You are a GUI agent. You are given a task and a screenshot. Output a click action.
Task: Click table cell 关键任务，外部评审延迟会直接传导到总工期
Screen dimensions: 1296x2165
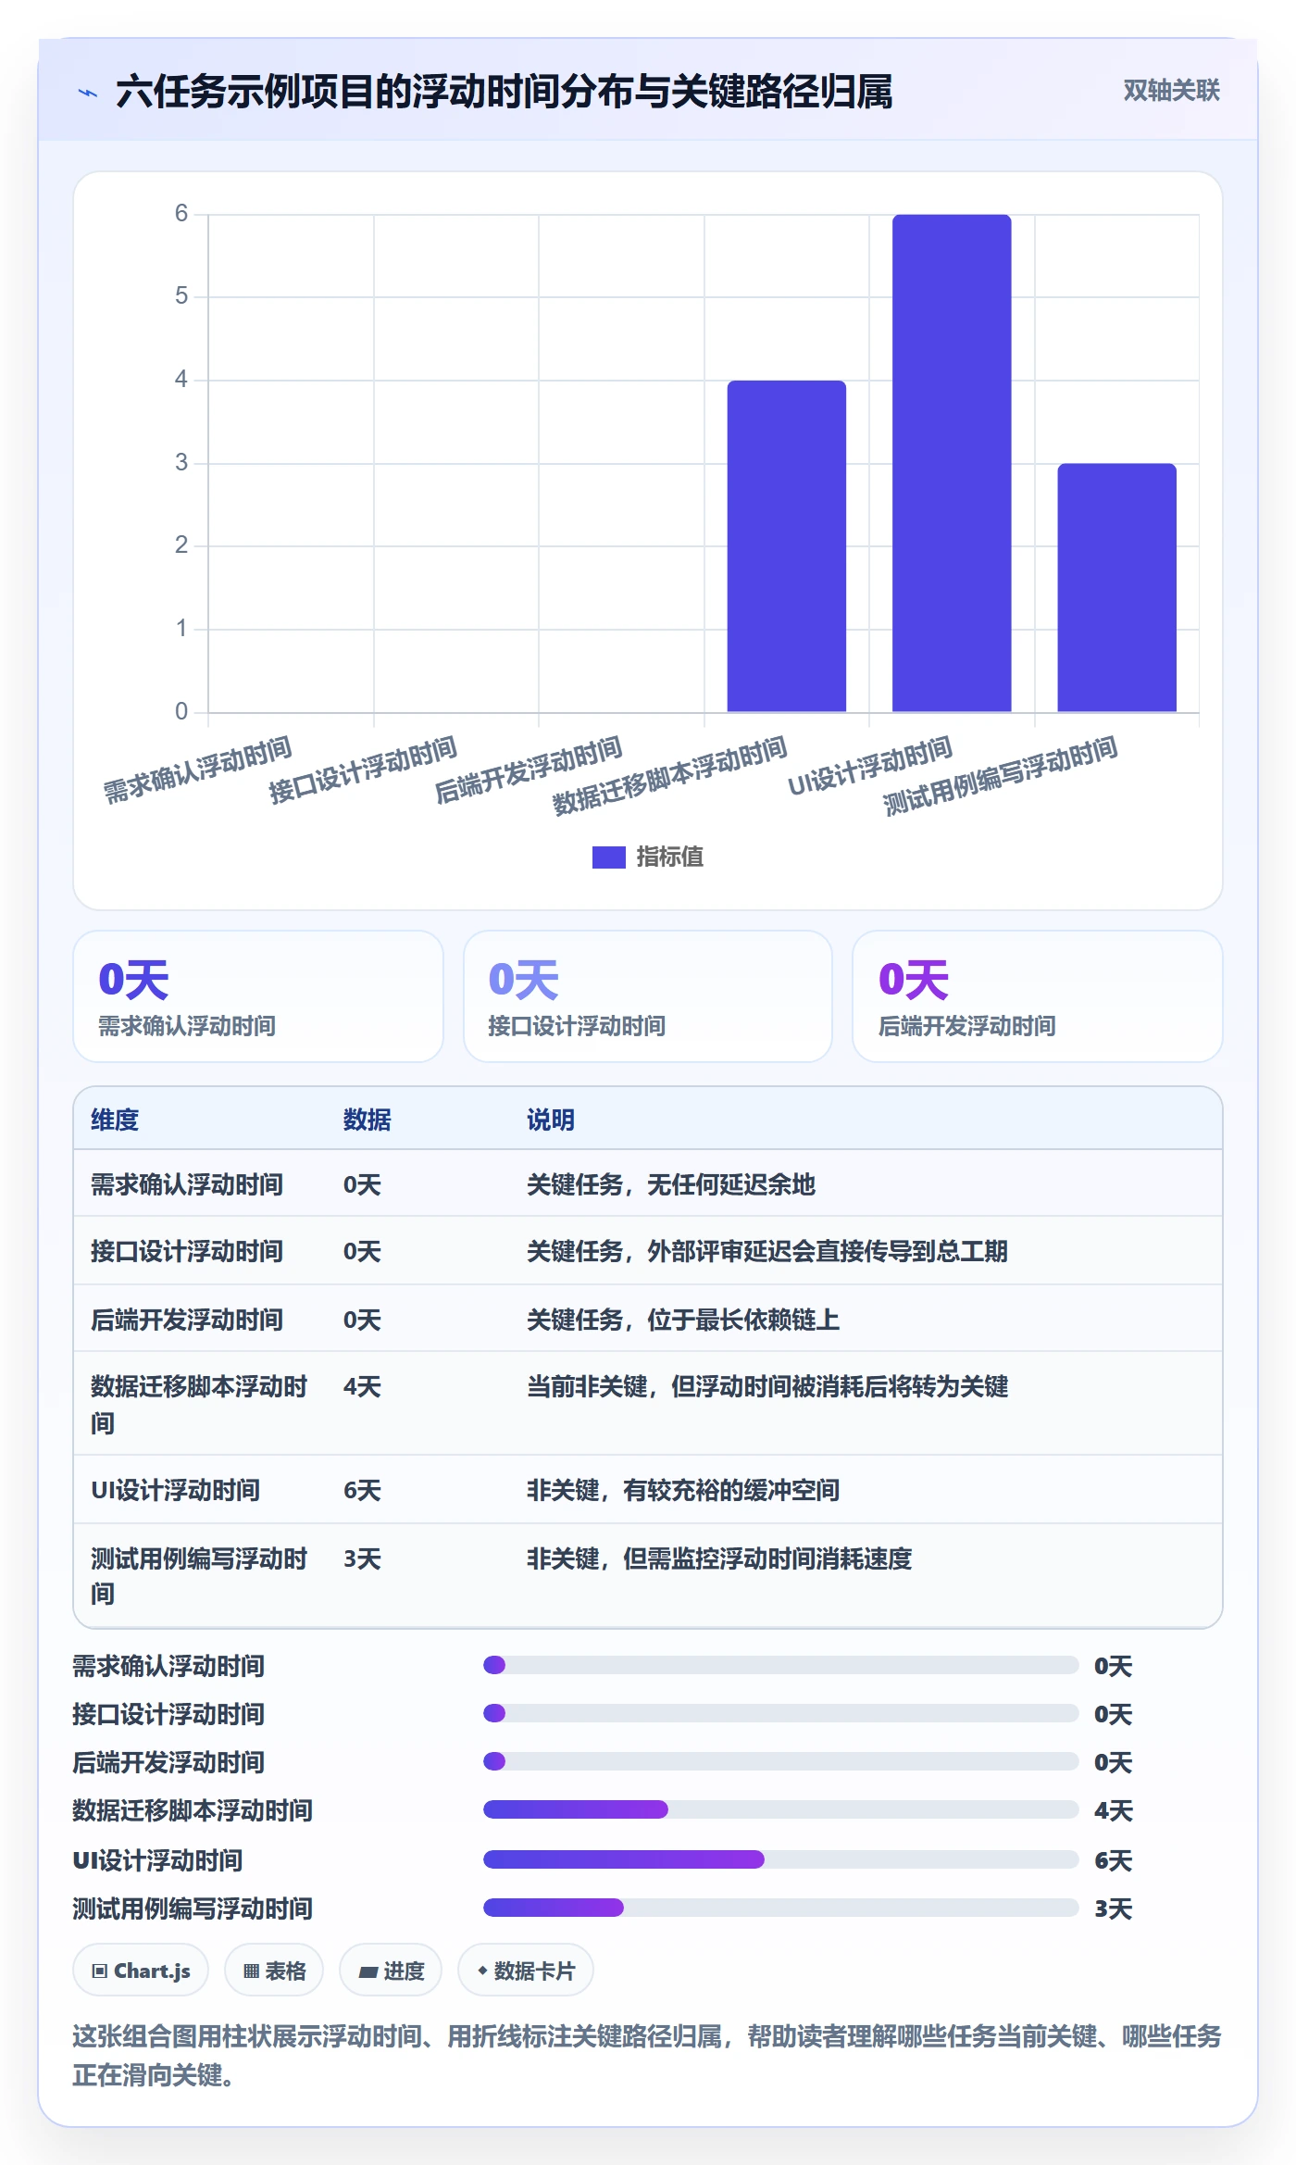coord(767,1251)
